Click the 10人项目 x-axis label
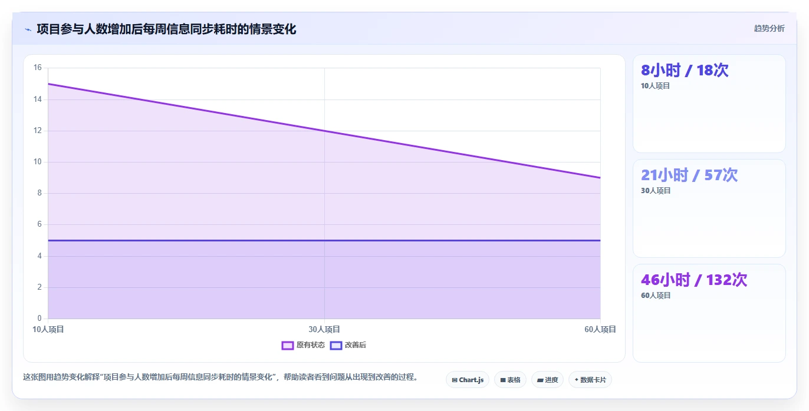Viewport: 809px width, 411px height. click(48, 329)
